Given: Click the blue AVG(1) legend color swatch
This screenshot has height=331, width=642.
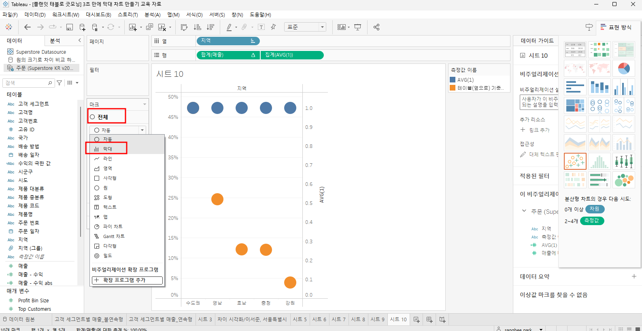Looking at the screenshot, I should [453, 80].
